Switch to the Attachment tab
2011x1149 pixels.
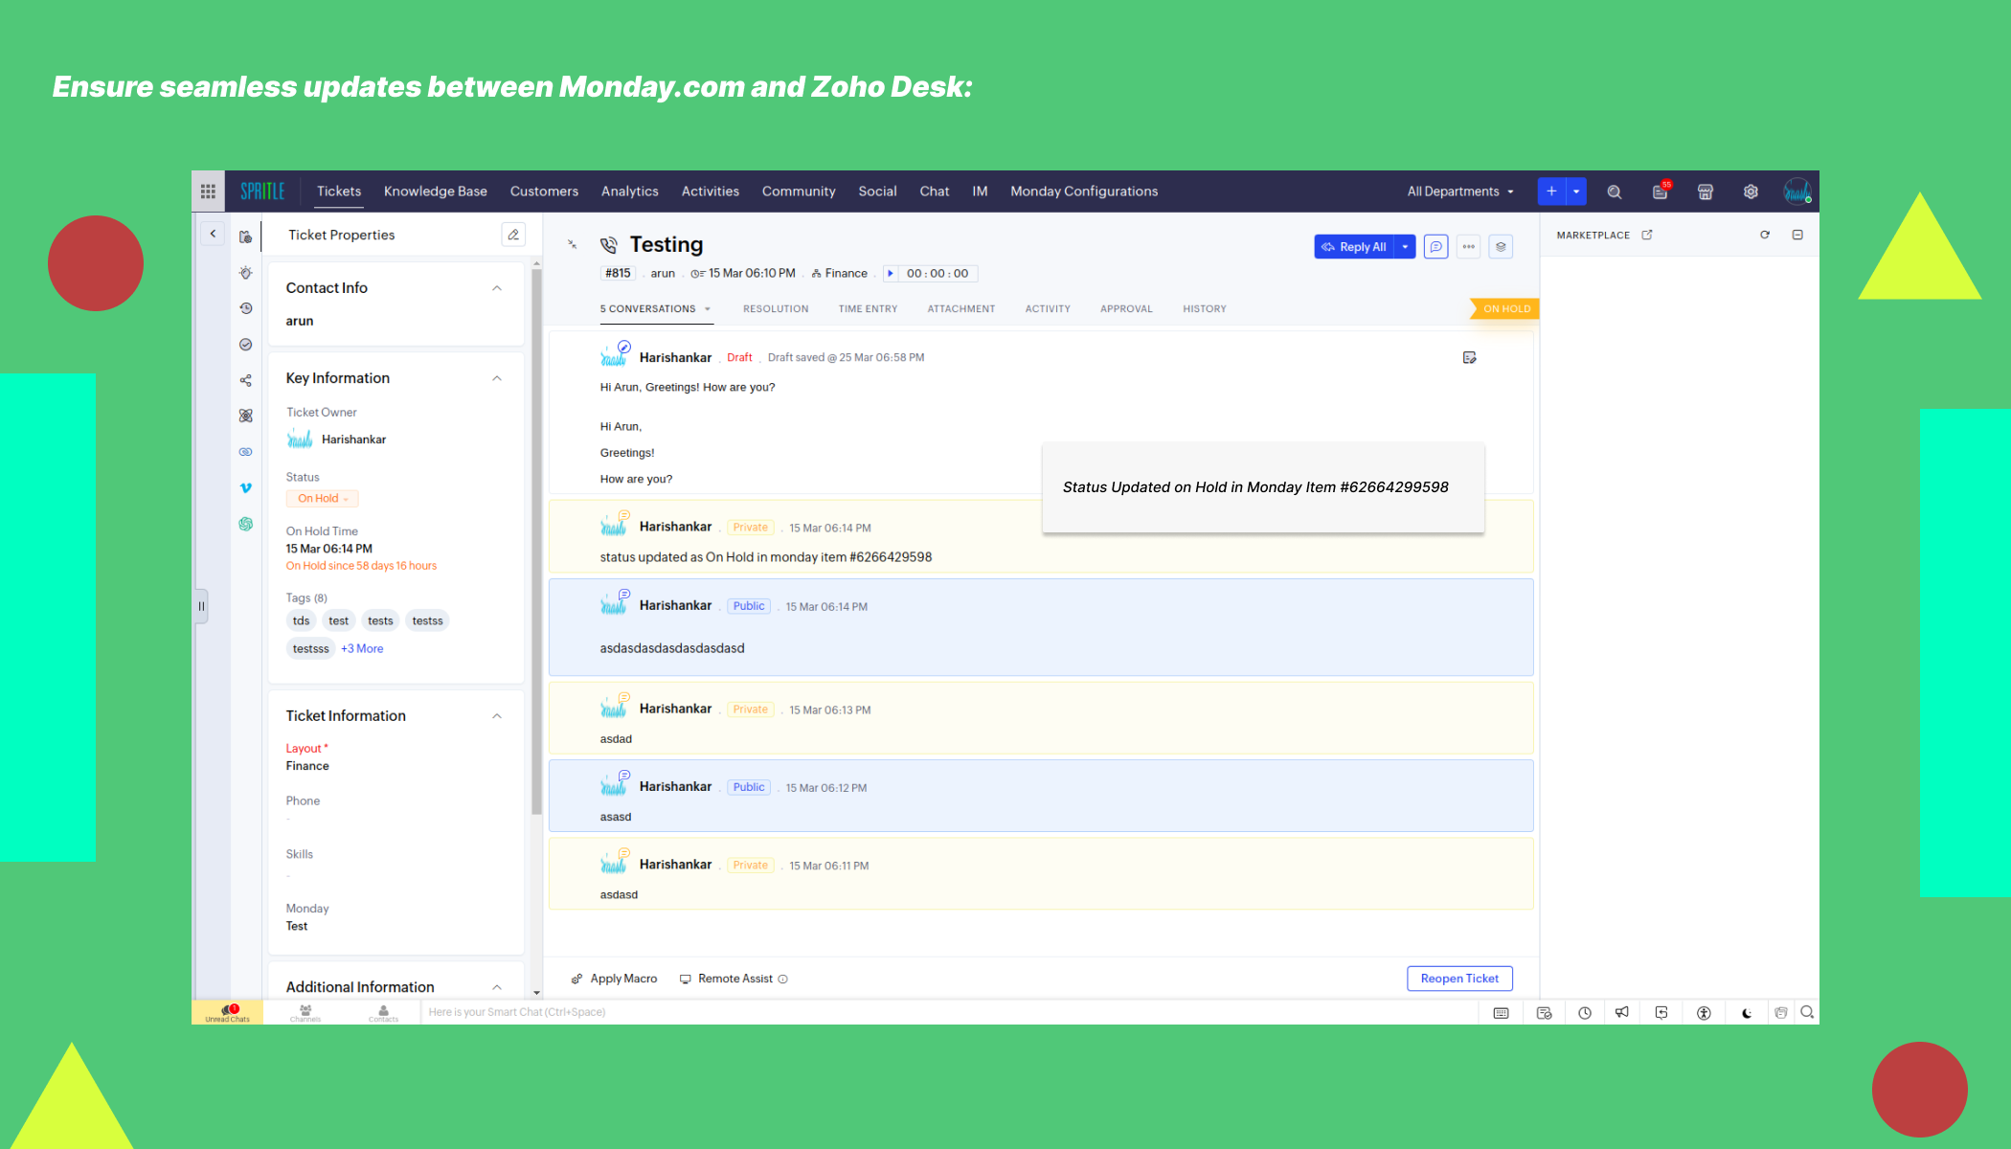pos(961,309)
